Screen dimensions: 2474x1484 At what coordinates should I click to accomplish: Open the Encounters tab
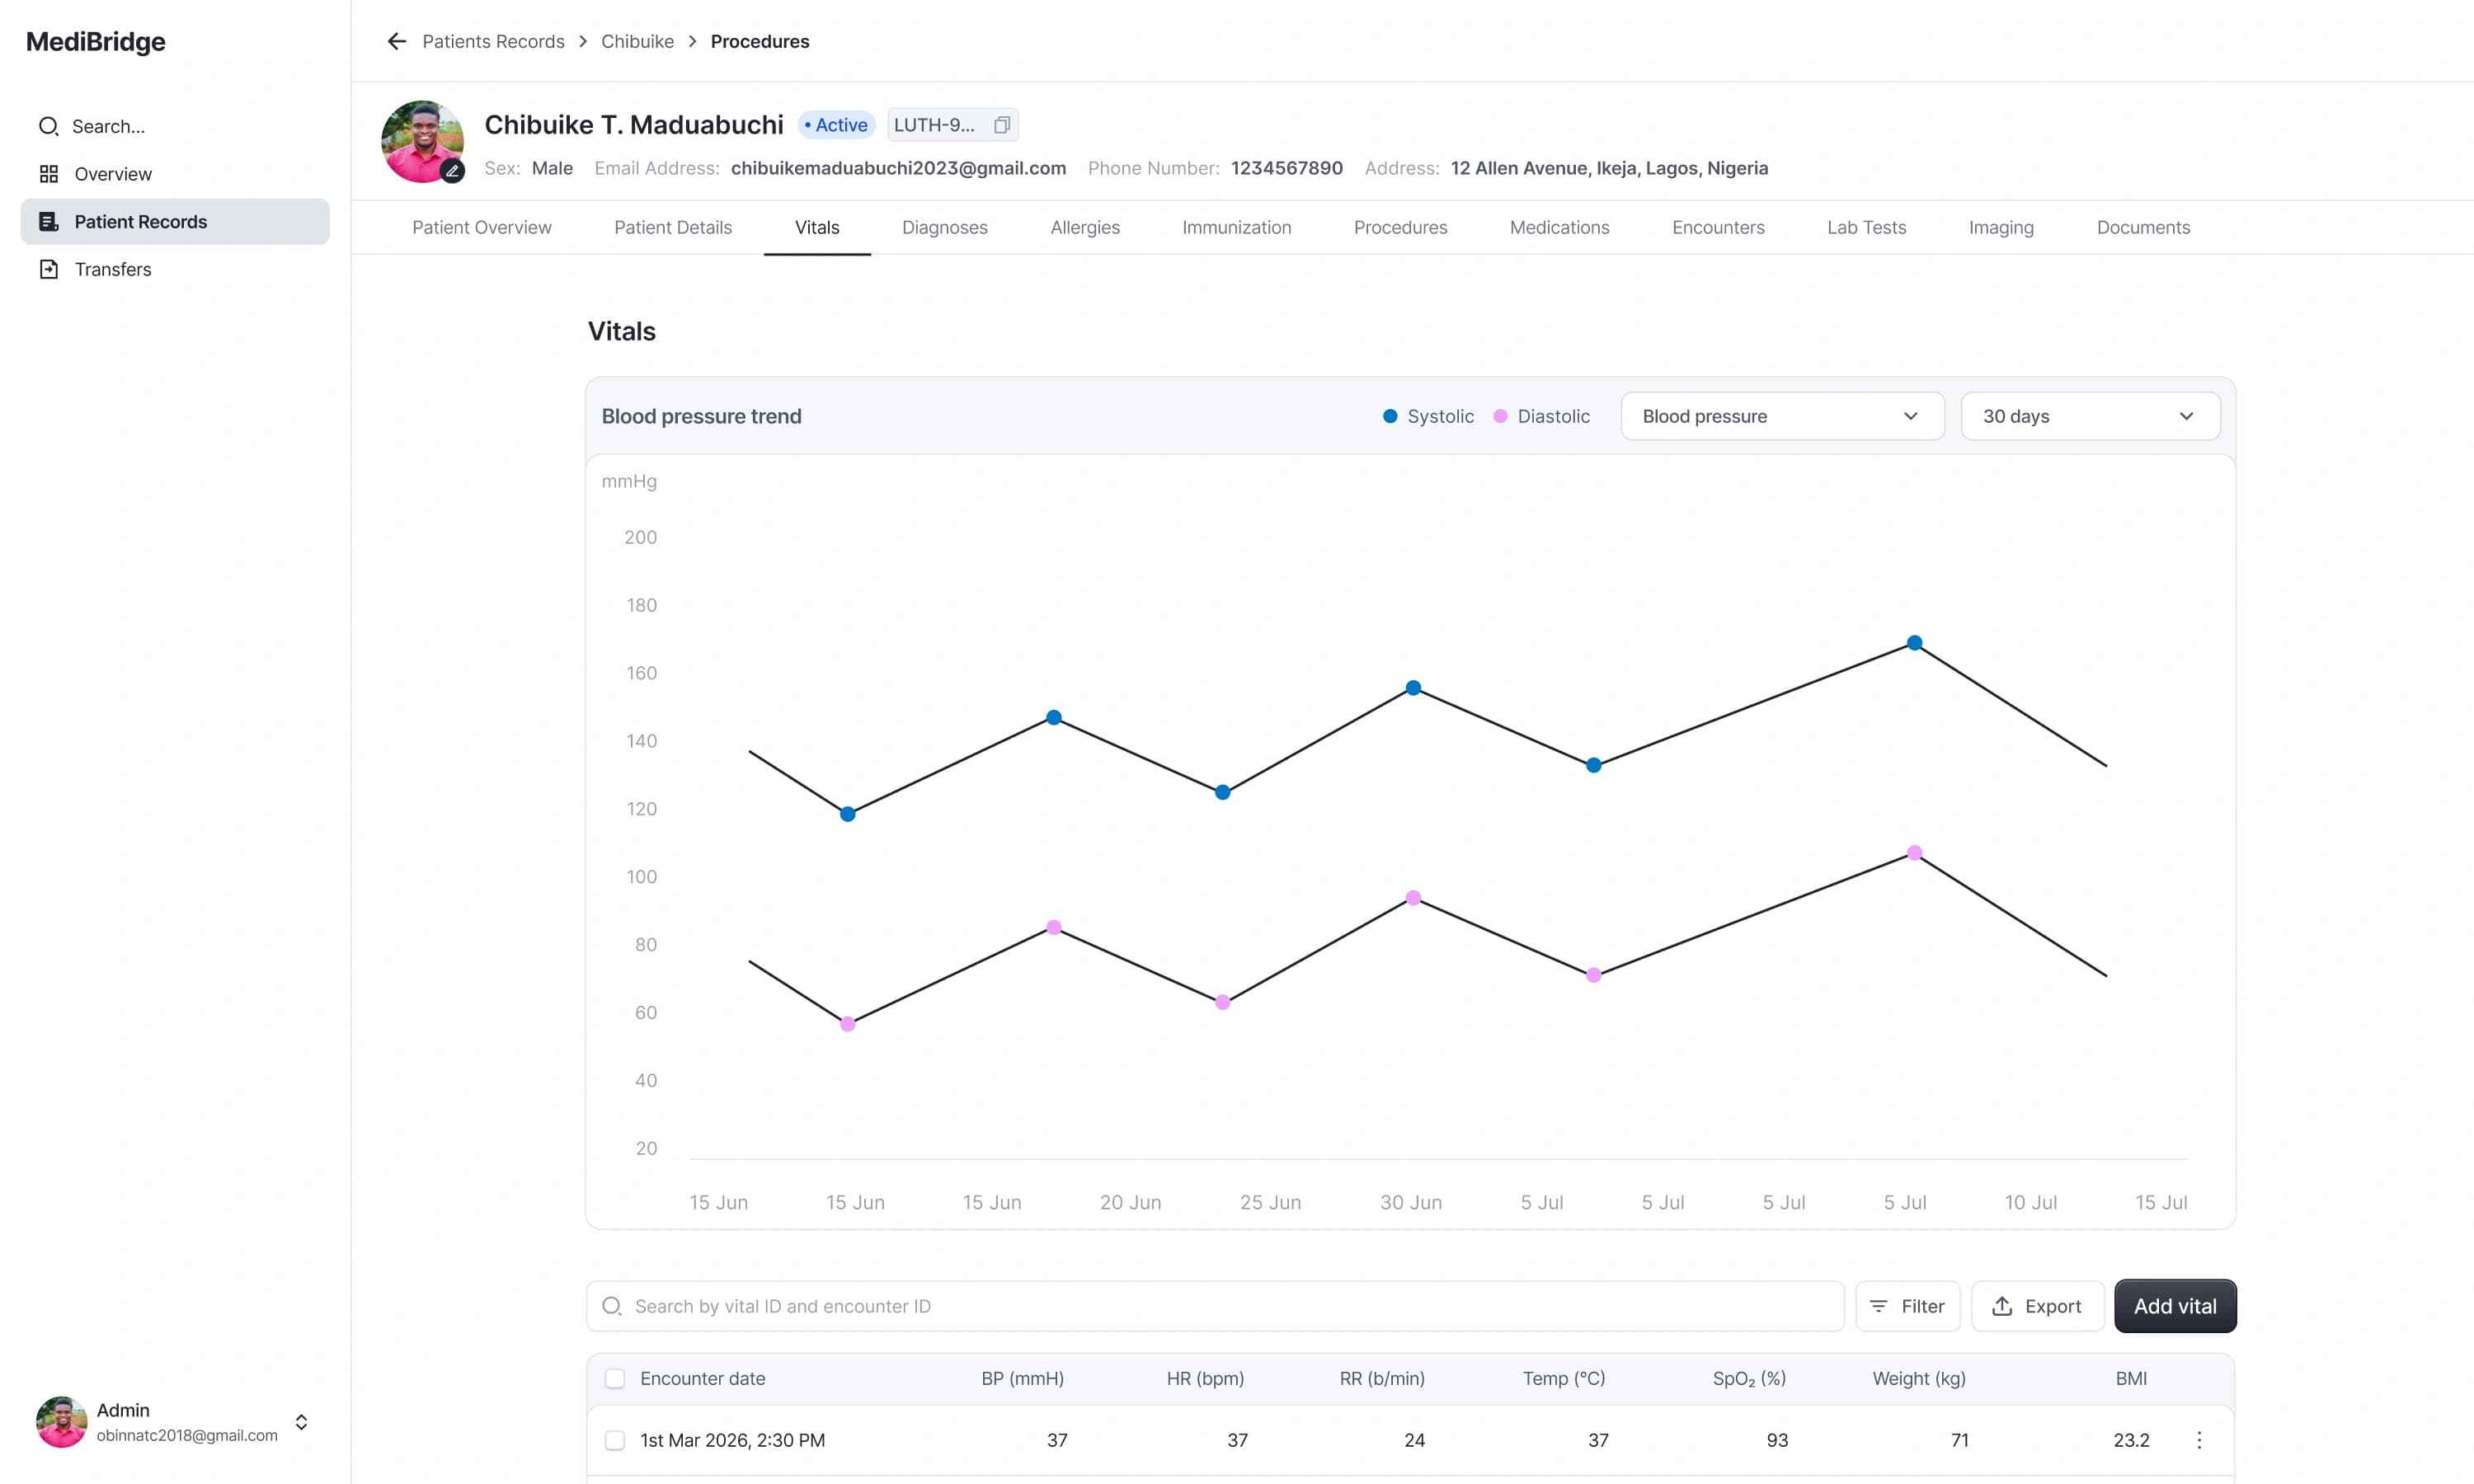(1718, 227)
